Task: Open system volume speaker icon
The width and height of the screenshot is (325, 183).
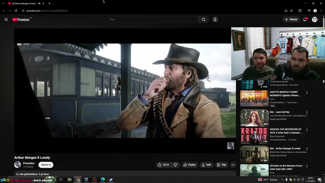Action: point(295,180)
